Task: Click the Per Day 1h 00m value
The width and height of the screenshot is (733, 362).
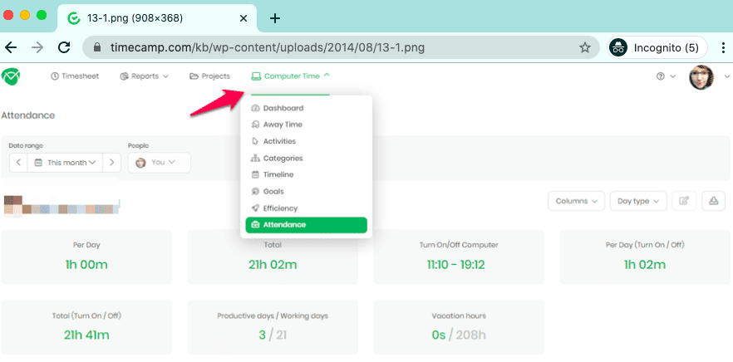Action: [86, 265]
